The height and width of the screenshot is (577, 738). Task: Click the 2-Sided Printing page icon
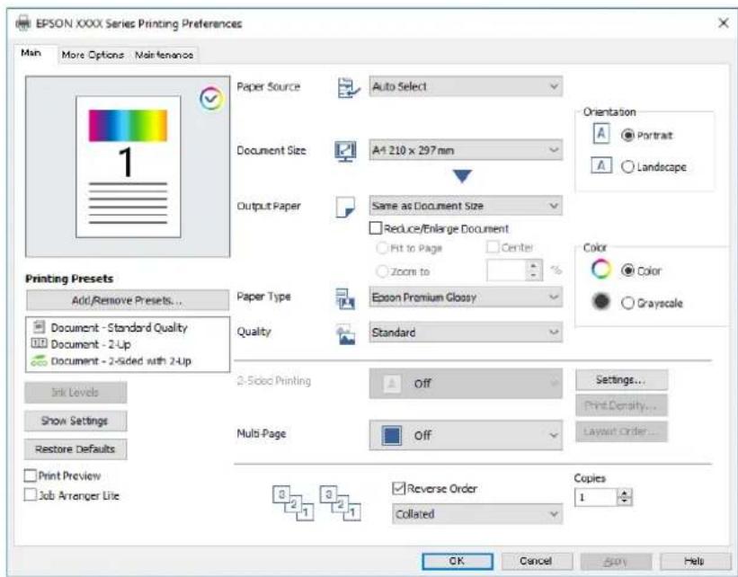(392, 383)
